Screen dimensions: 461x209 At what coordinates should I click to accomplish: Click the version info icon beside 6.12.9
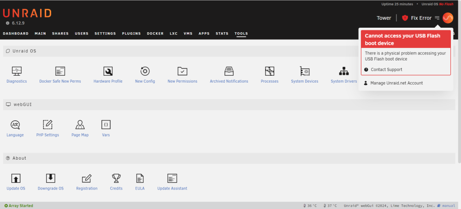[8, 23]
